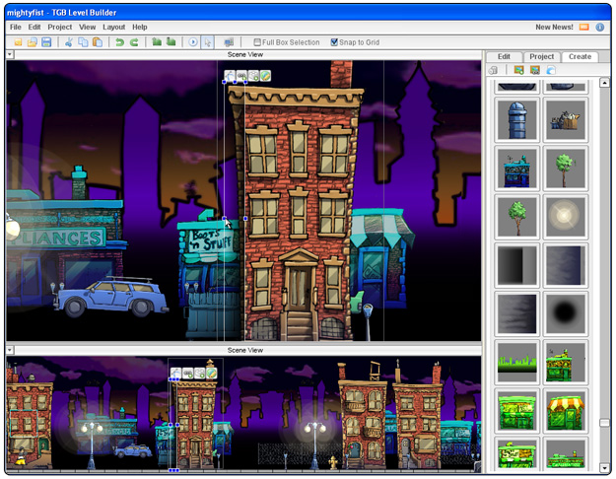616x479 pixels.
Task: Click the Cut scissors icon
Action: click(x=69, y=42)
